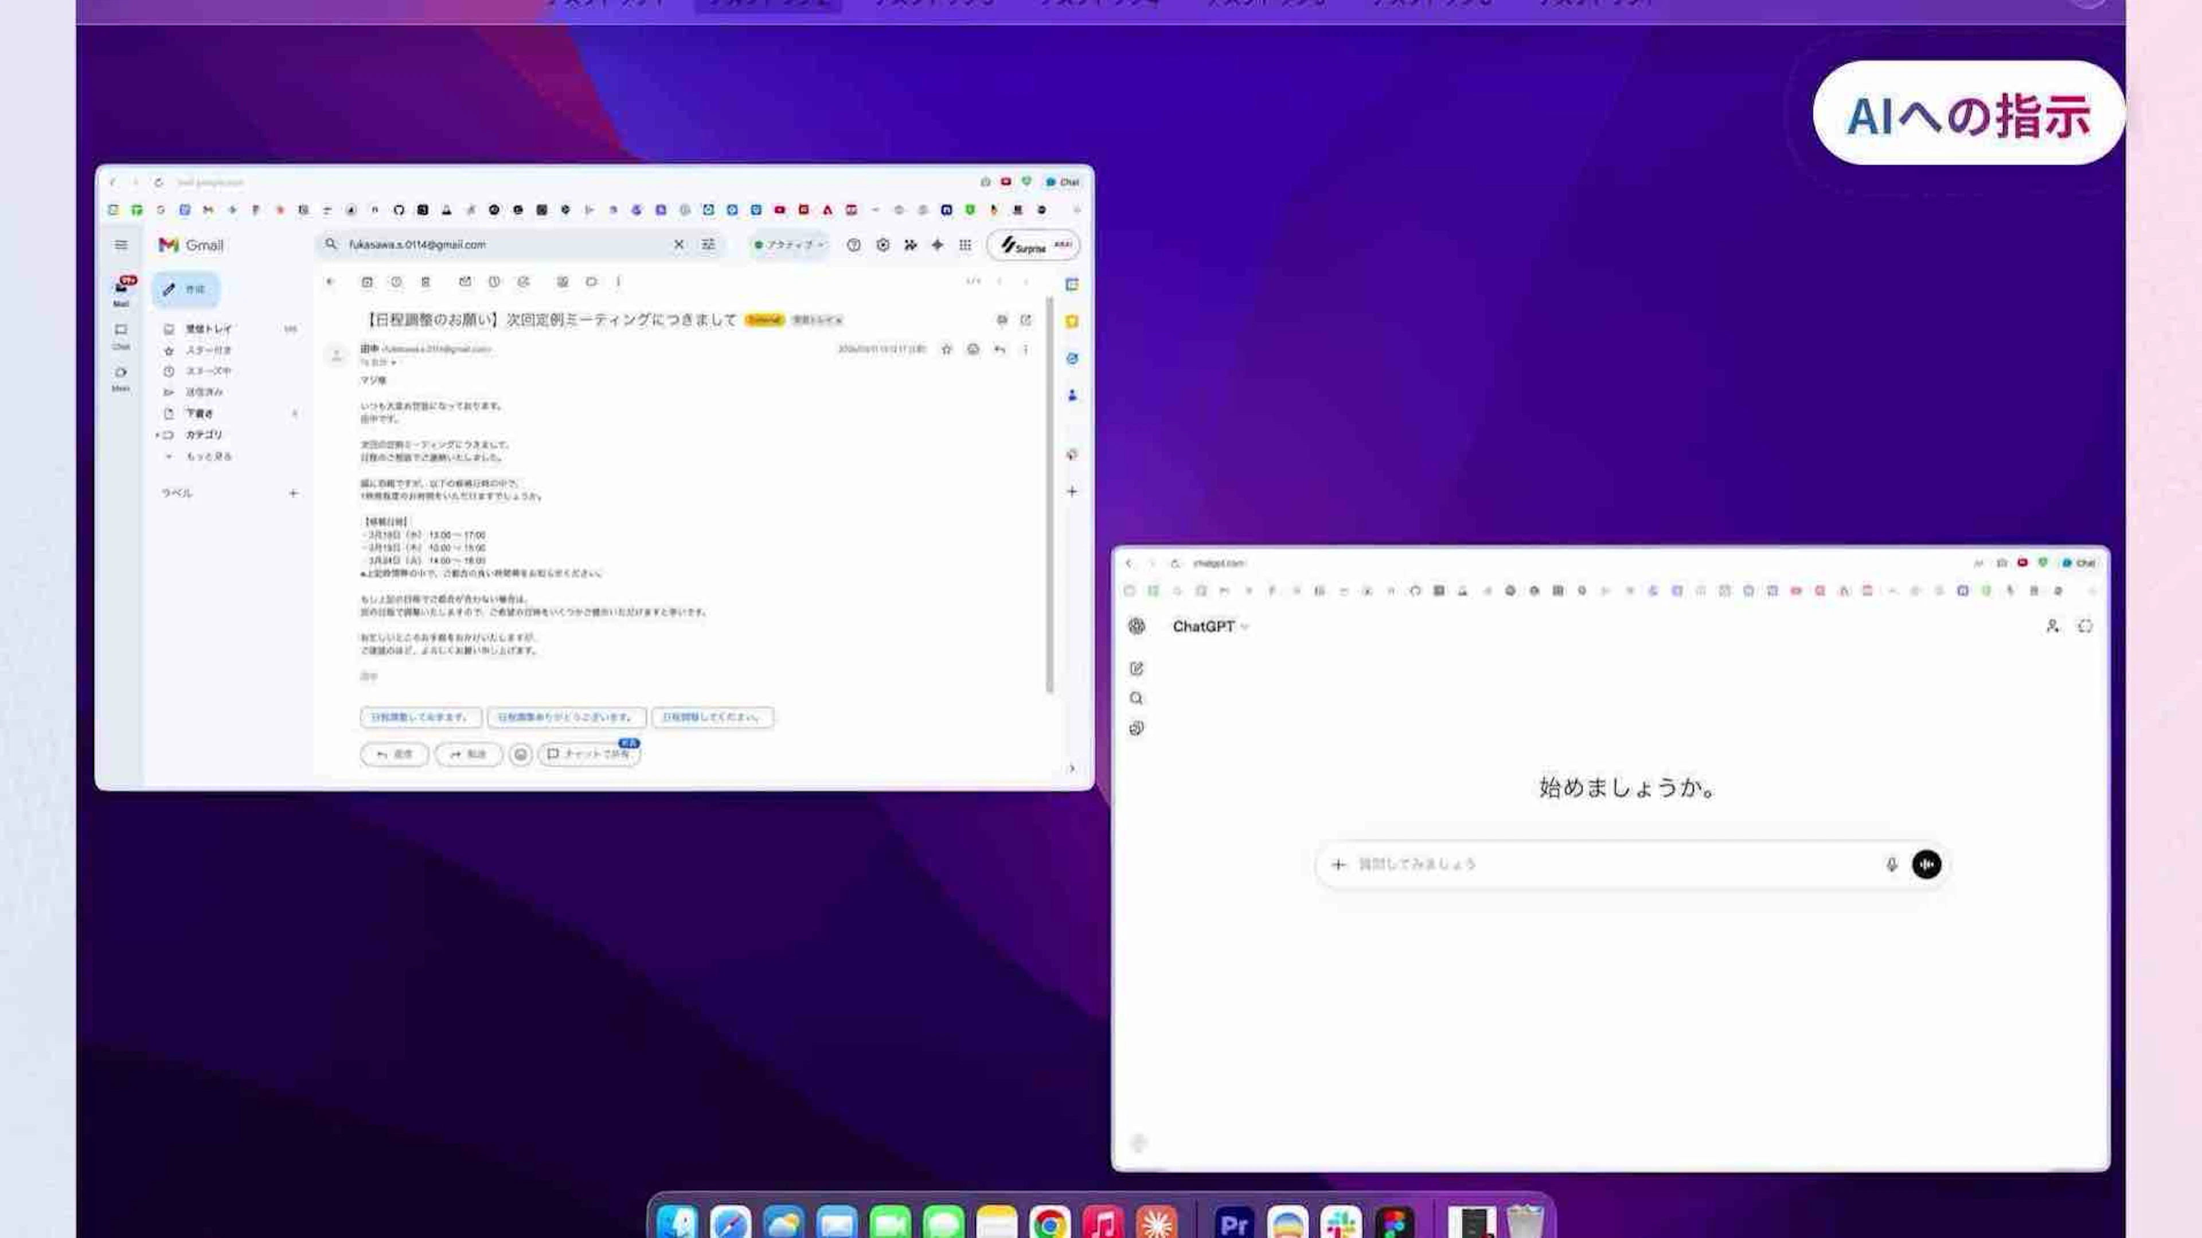Screen dimensions: 2202x1238
Task: Start a new chat in ChatGPT sidebar
Action: (1136, 669)
